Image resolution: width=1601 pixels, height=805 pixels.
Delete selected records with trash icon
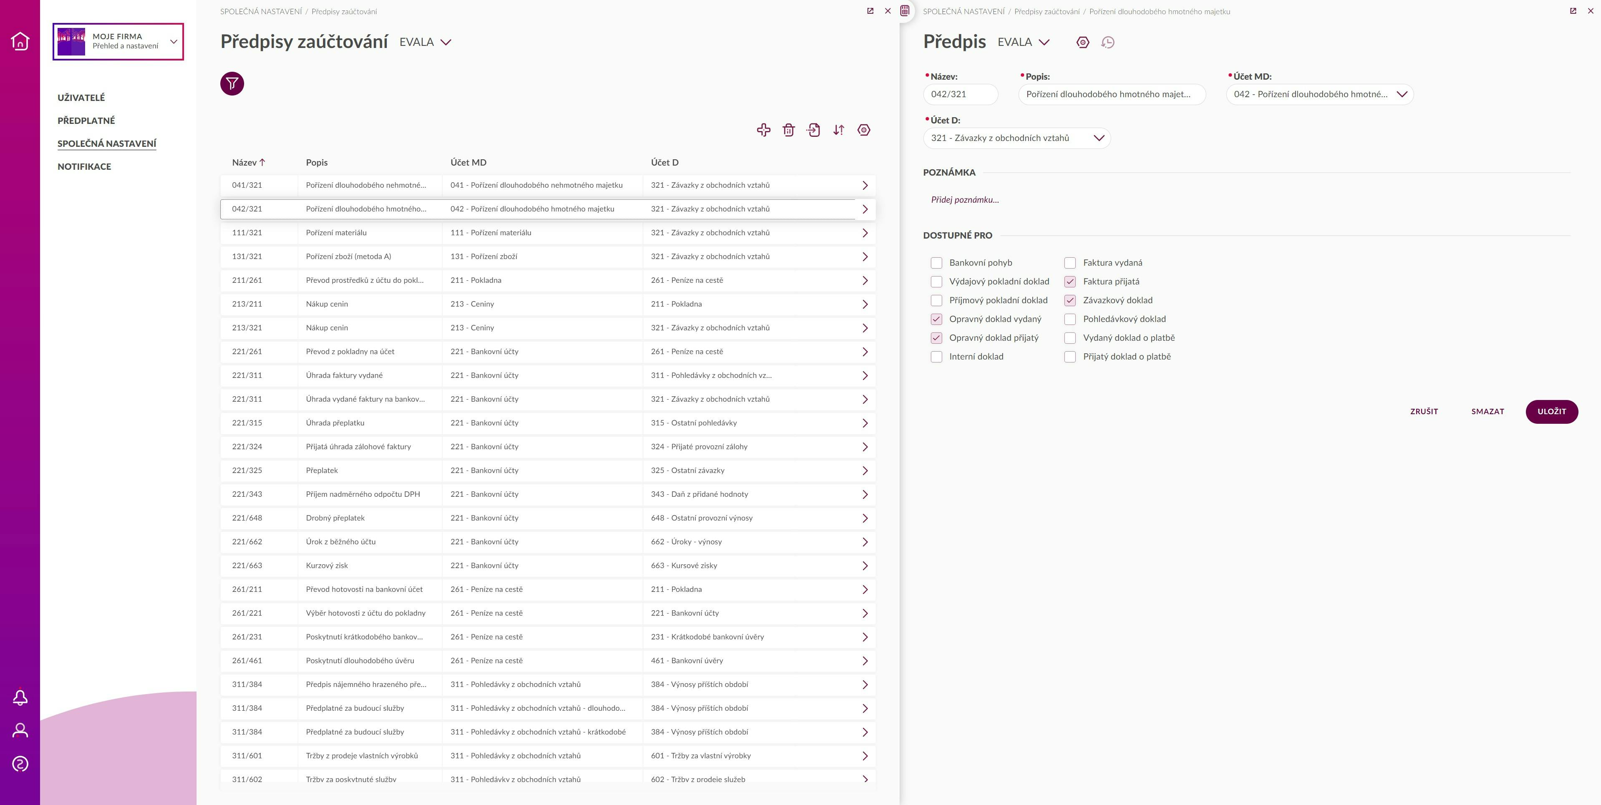[x=788, y=130]
